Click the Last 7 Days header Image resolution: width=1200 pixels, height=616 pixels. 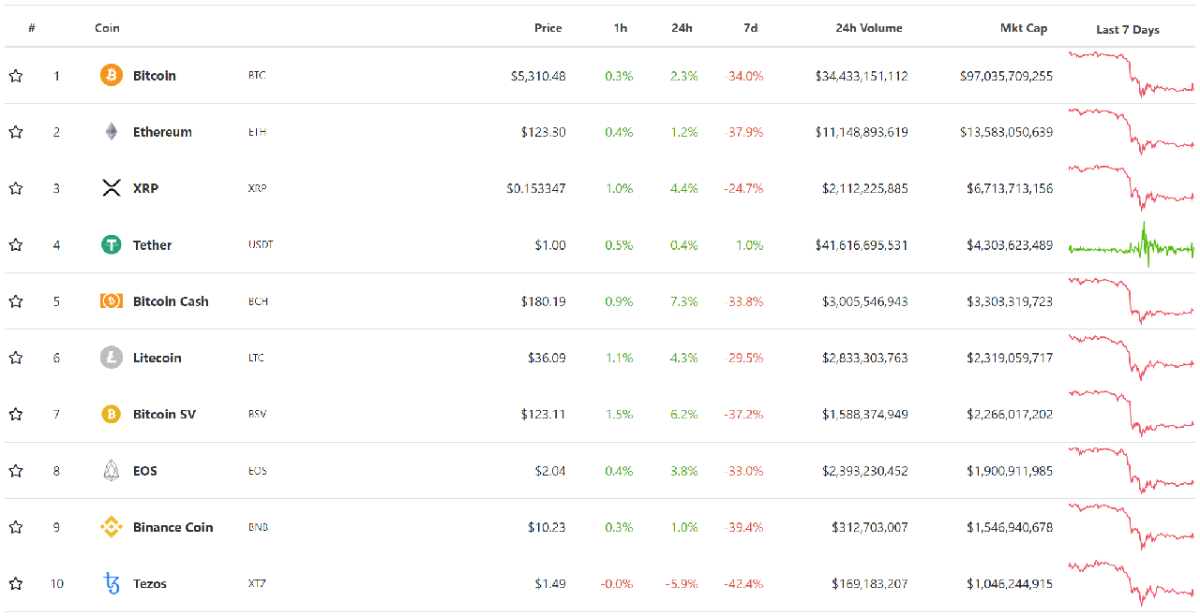point(1128,30)
